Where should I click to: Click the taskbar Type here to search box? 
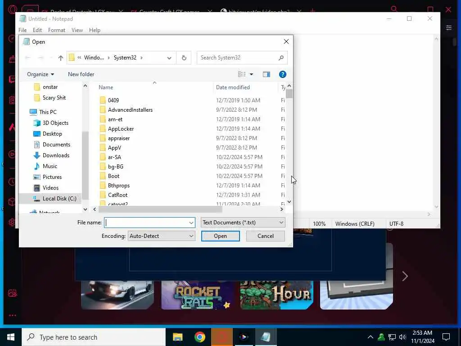coord(94,337)
